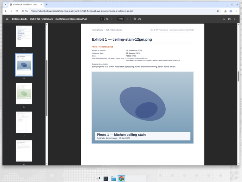
Task: Click the 'Hearing-Ready — draft evidence bundle' header
Action: point(107,30)
